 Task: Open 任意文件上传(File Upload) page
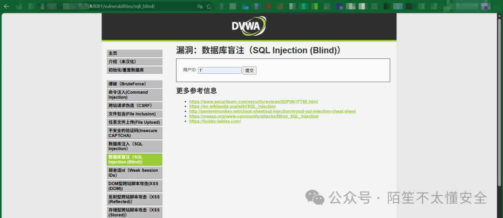[135, 122]
